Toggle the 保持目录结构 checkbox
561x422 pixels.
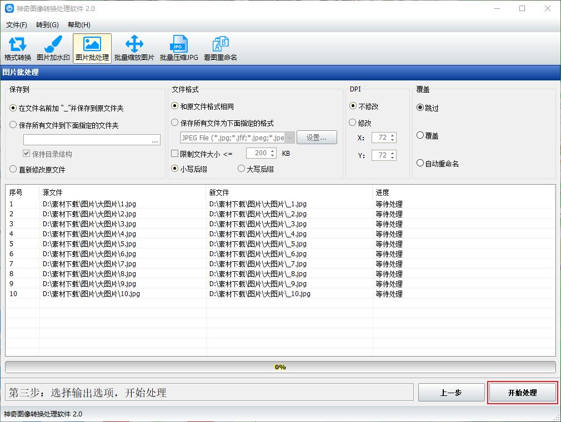click(26, 154)
